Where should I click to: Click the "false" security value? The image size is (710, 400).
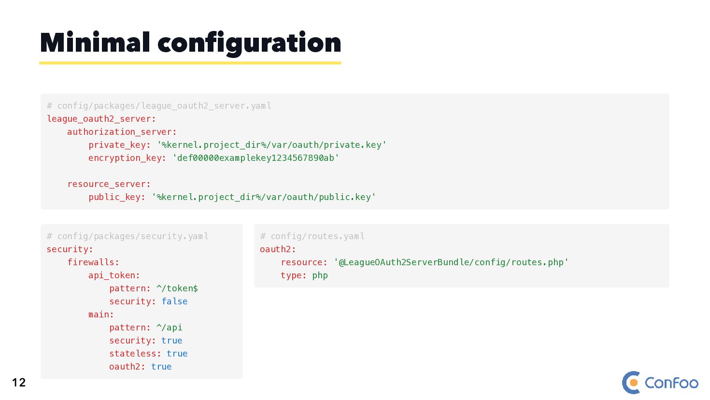[174, 301]
